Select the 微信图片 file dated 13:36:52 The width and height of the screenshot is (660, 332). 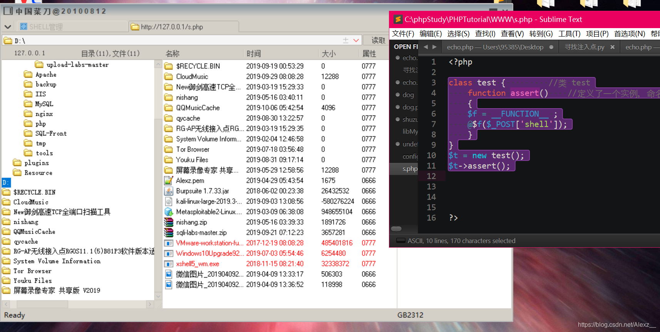[x=209, y=285]
